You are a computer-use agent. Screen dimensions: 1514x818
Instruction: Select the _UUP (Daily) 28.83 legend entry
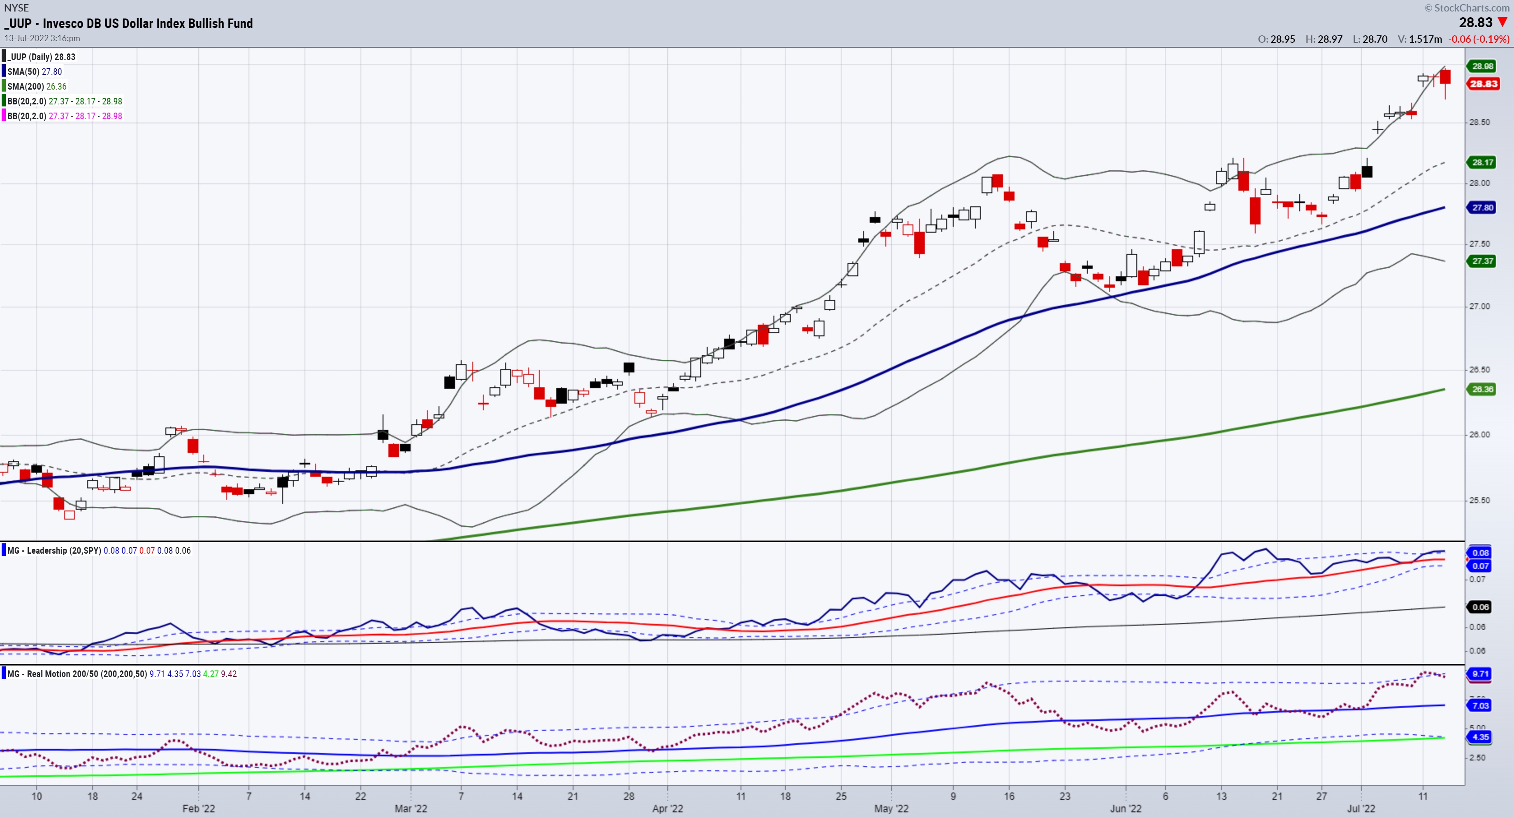(x=41, y=57)
